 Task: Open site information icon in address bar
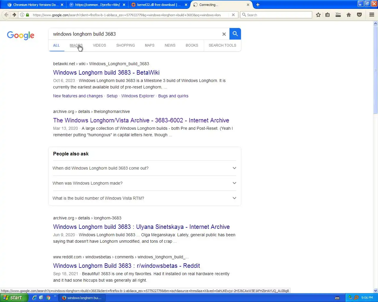(22, 15)
